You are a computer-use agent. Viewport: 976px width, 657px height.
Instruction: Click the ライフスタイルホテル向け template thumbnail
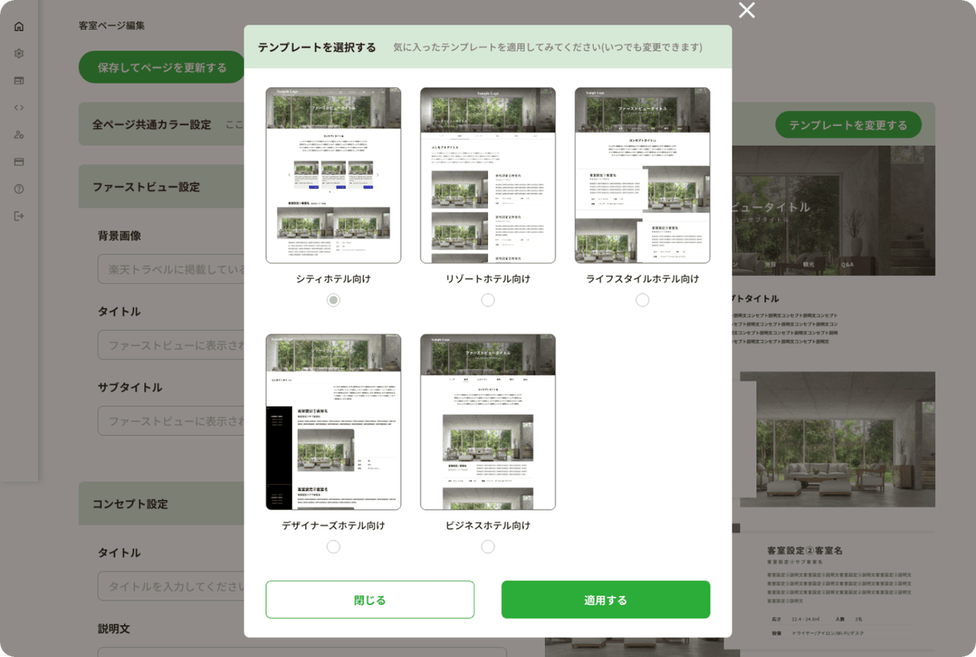[x=643, y=176]
